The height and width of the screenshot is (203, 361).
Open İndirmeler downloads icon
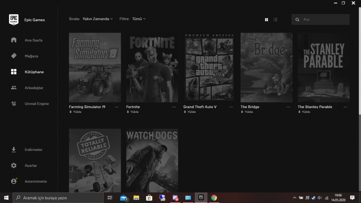(x=14, y=150)
